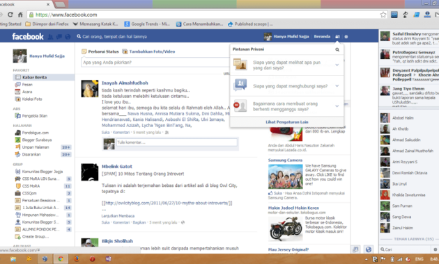Viewport: 439px width, 264px height.
Task: Open Facebook friend requests icon in header
Action: tap(50, 37)
